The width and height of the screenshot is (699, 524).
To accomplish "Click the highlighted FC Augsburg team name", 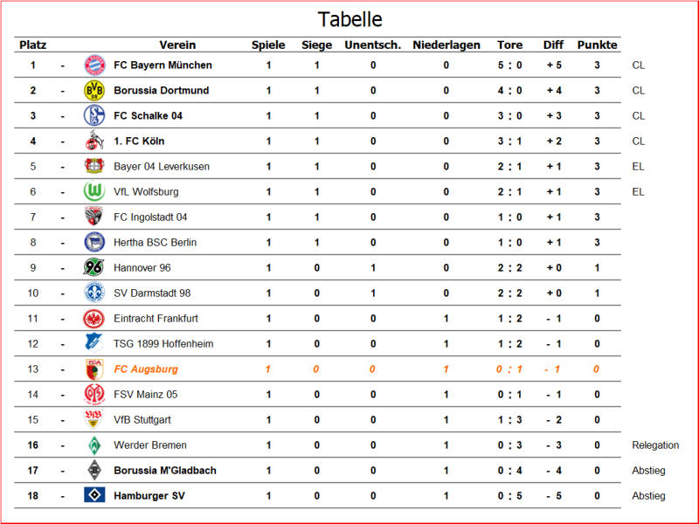I will pyautogui.click(x=146, y=369).
